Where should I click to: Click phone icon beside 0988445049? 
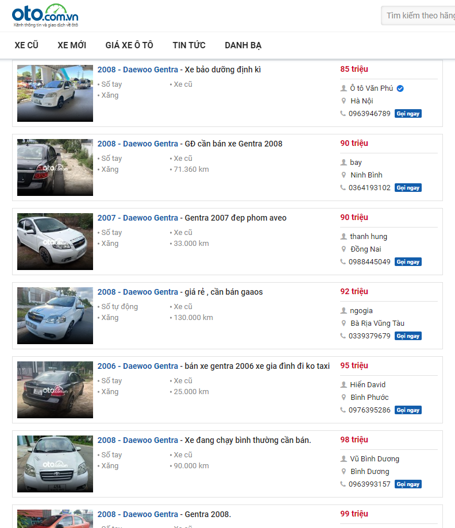[x=343, y=261]
